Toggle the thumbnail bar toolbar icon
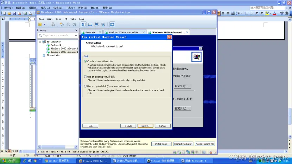Viewport: 292px width, 164px height. pyautogui.click(x=90, y=24)
